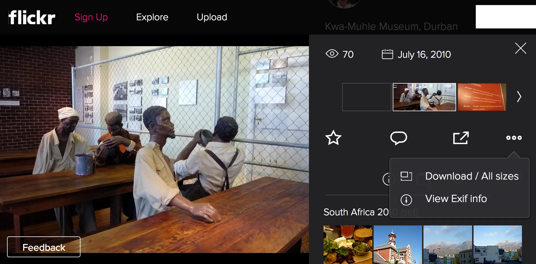Open the clock tower building thumbnail
Image resolution: width=536 pixels, height=264 pixels.
click(x=398, y=244)
